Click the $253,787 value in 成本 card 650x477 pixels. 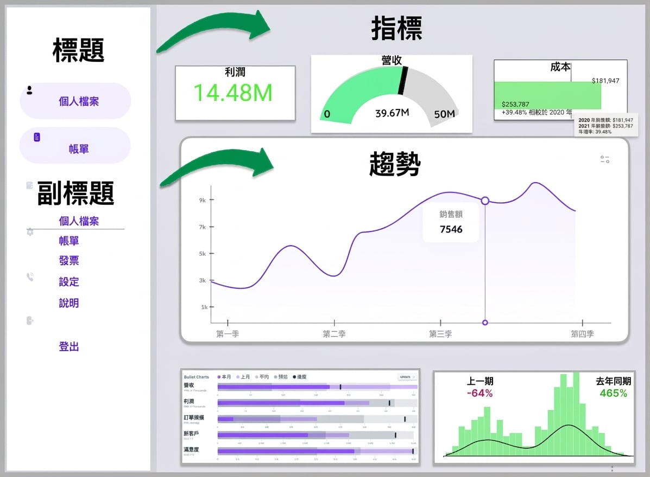(x=515, y=104)
